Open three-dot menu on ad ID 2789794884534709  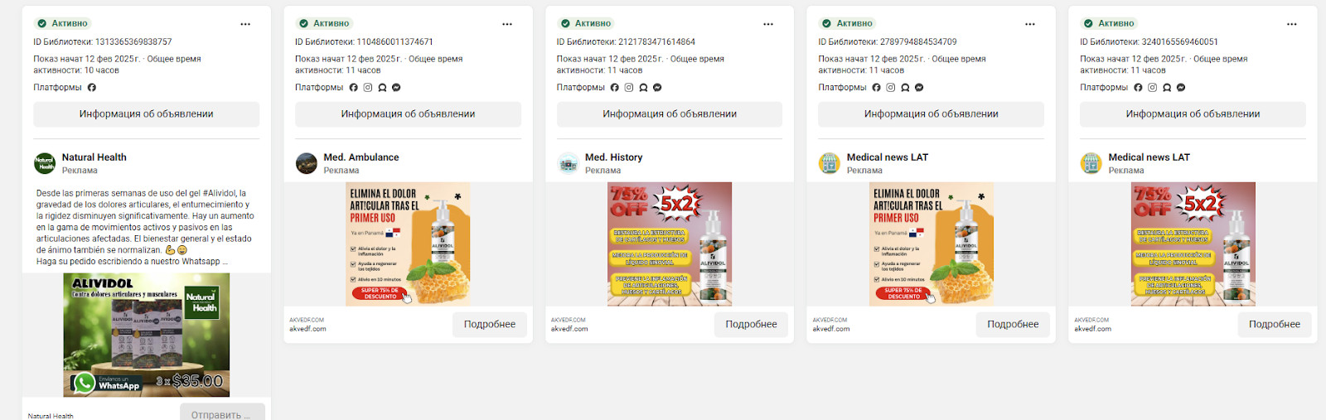pos(1030,24)
